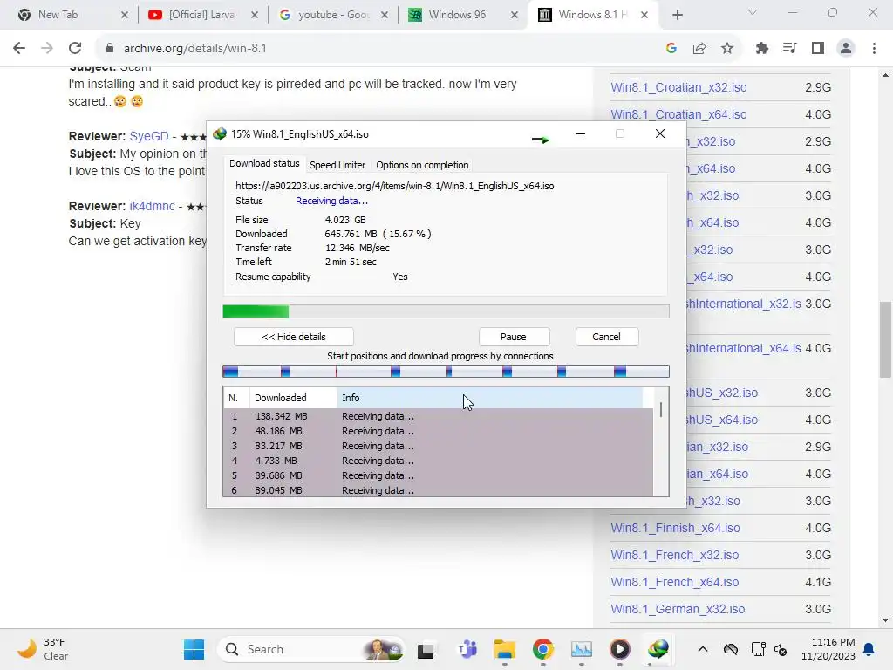Image resolution: width=893 pixels, height=670 pixels.
Task: Open reviewer ik4dmnc profile link
Action: pyautogui.click(x=152, y=206)
